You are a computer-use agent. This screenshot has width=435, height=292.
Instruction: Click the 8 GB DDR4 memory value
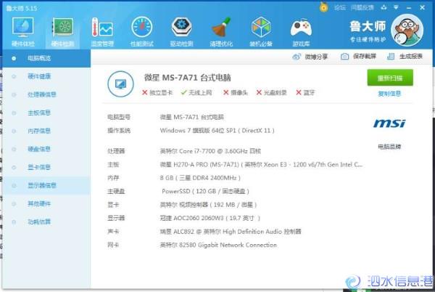tap(200, 178)
